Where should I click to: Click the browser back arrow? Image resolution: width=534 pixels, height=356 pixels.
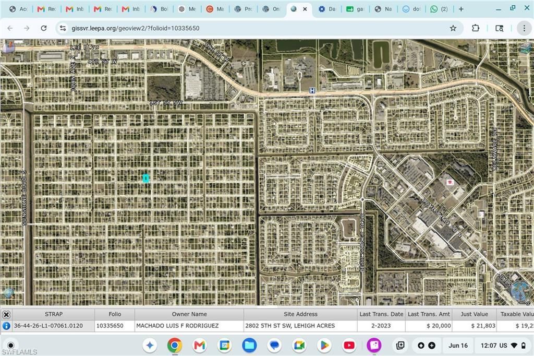tap(10, 28)
